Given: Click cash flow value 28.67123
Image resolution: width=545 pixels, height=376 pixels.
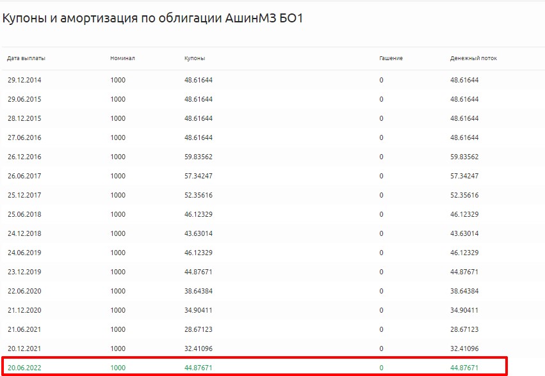Looking at the screenshot, I should (464, 329).
